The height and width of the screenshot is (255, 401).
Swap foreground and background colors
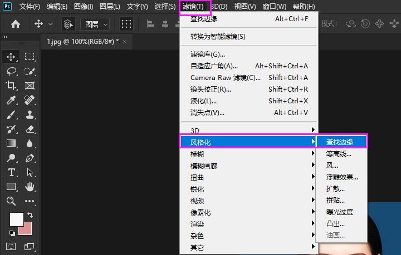[x=30, y=214]
